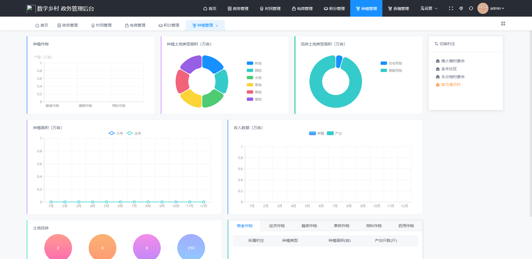Close the 种植管理 tab with its x icon
This screenshot has height=259, width=532.
(x=217, y=26)
